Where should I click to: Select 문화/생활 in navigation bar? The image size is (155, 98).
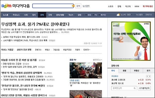pos(60,15)
